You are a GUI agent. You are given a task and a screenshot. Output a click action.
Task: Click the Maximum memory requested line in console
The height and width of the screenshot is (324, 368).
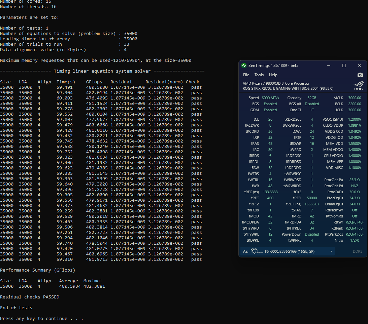tap(96, 60)
